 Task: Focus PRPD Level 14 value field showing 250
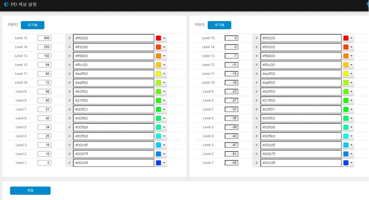[45, 47]
